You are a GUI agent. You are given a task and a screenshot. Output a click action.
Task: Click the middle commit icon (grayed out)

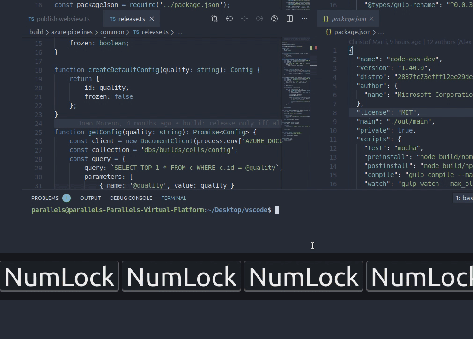click(244, 19)
